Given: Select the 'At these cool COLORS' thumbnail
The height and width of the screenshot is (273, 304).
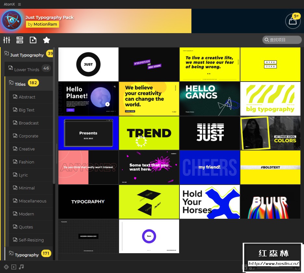Looking at the screenshot, I should point(271,133).
